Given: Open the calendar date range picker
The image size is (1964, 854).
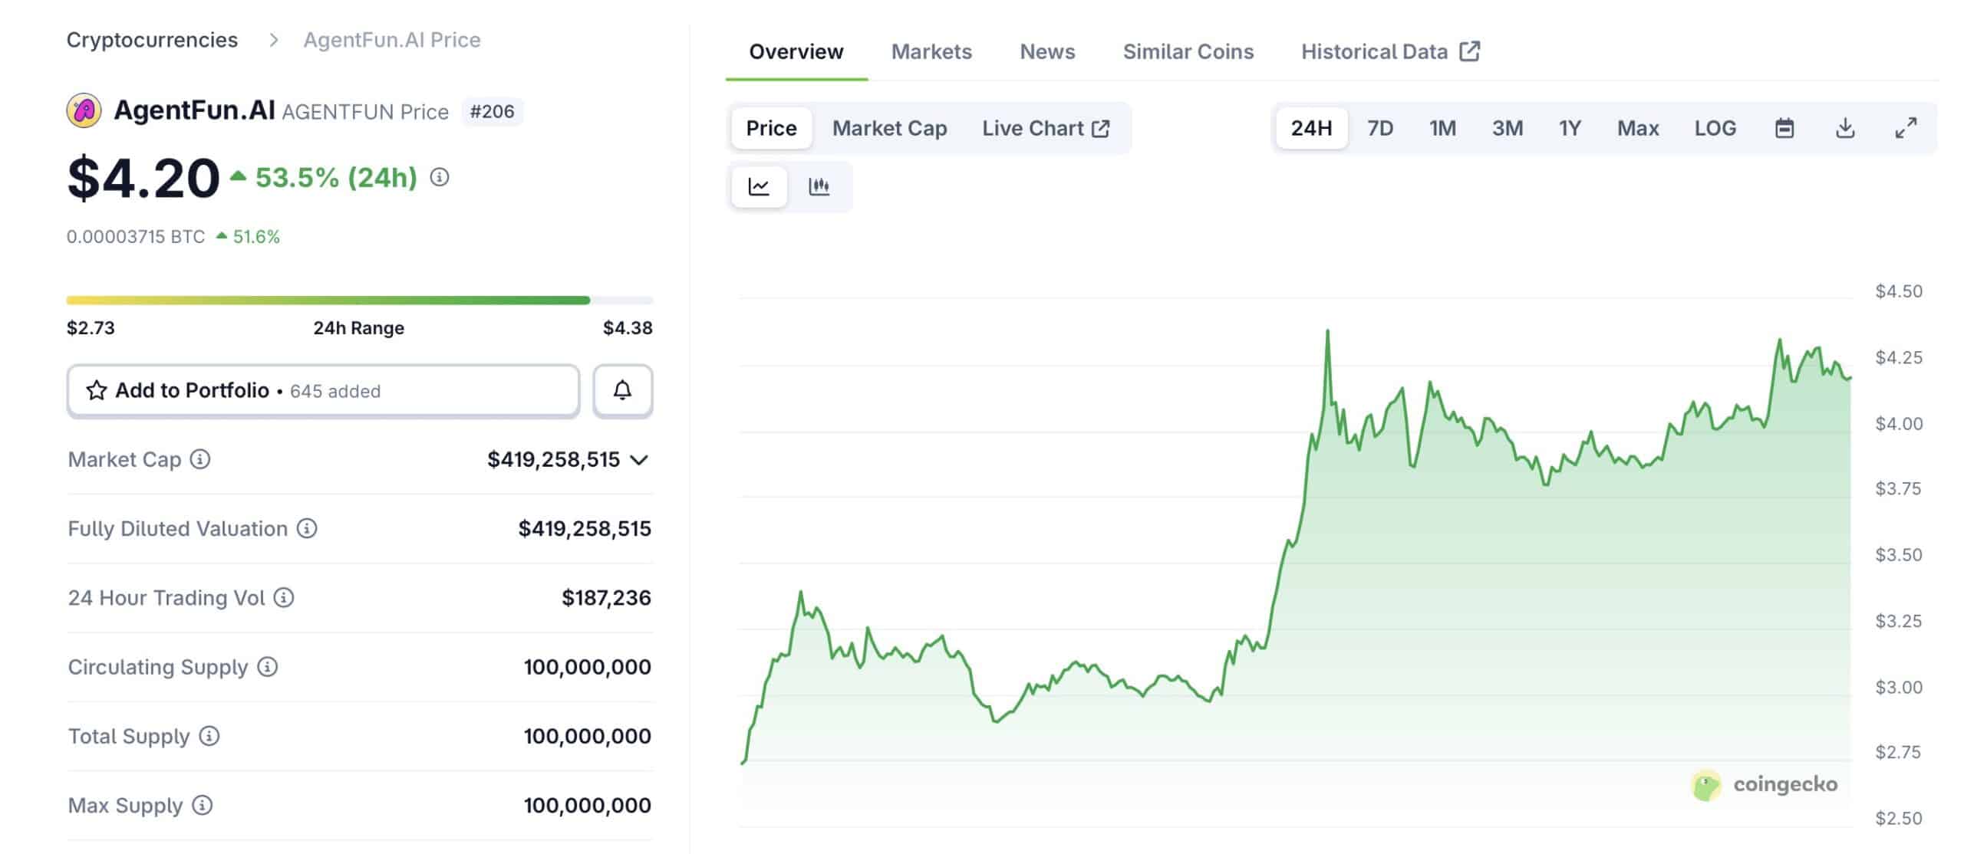Looking at the screenshot, I should [x=1784, y=128].
